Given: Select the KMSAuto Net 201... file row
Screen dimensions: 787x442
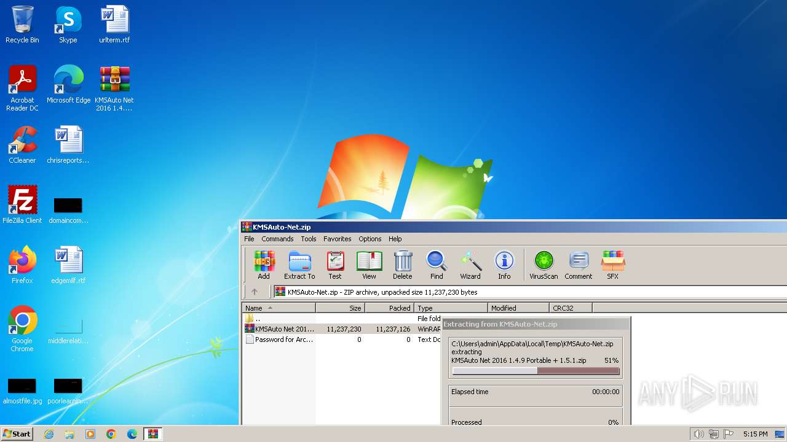Looking at the screenshot, I should click(x=342, y=329).
